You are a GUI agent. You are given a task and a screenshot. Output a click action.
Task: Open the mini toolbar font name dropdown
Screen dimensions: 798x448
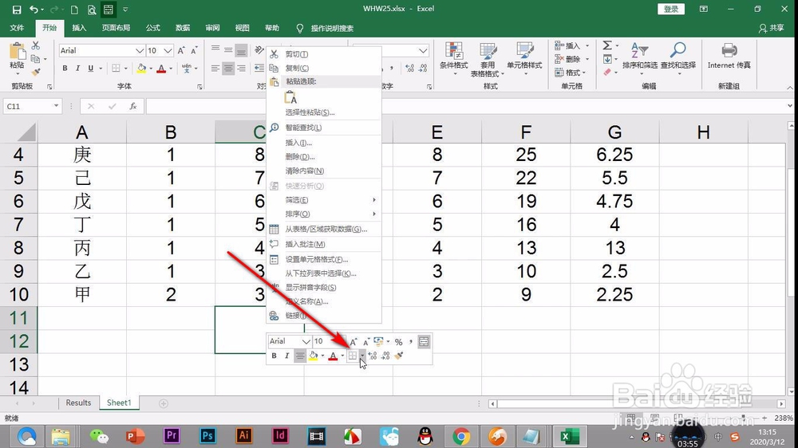[306, 342]
